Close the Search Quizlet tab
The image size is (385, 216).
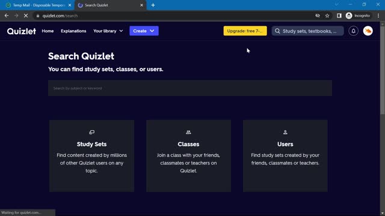pos(141,5)
